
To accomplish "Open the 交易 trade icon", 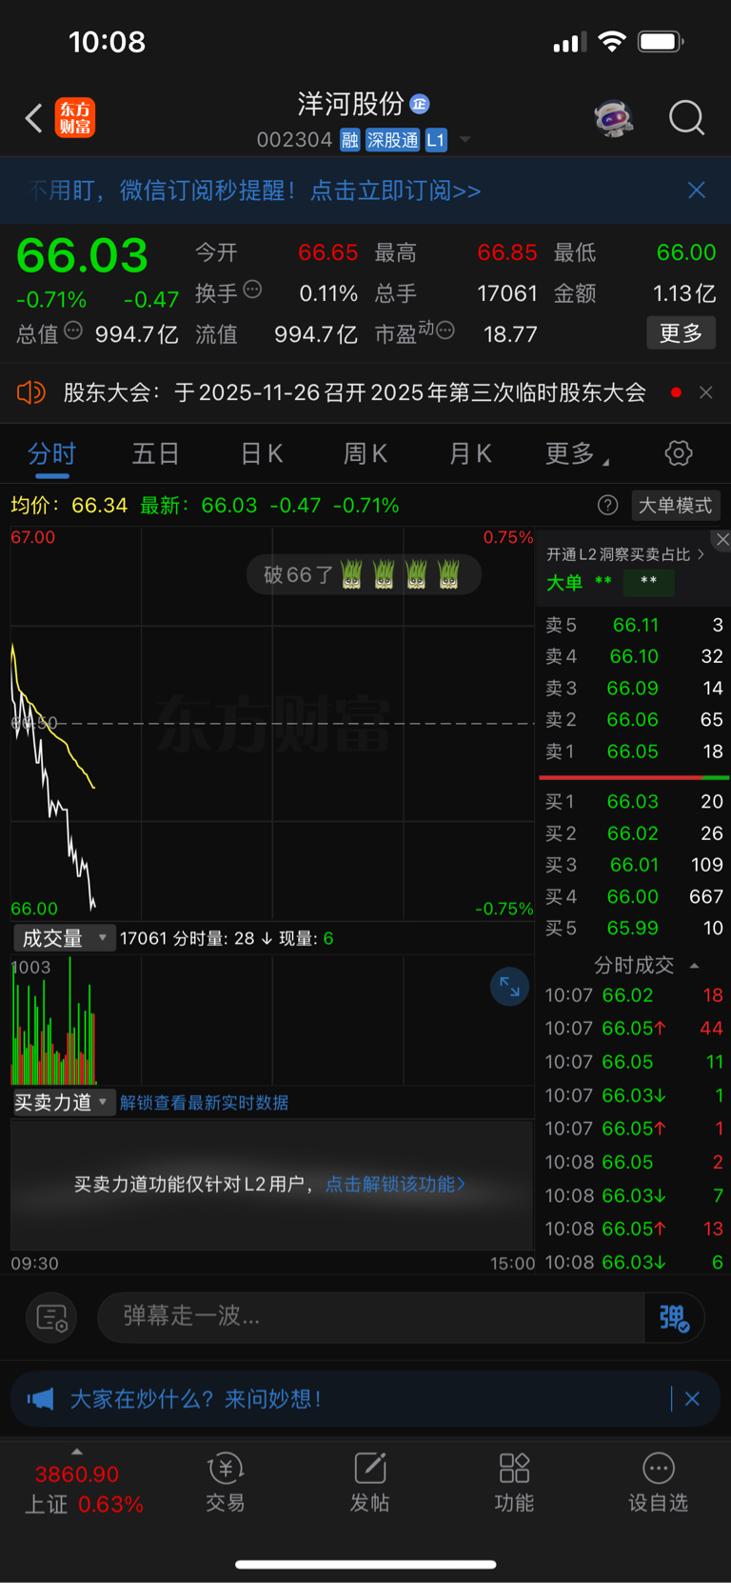I will point(226,1483).
